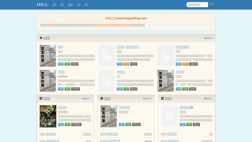Open the novel title by author shilling
The width and height of the screenshot is (252, 142).
61,72
